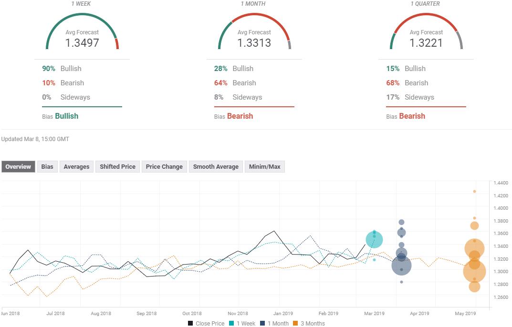Click the 1 Quarter Bias Bearish label
Viewport: 512px width, 327px height.
point(406,116)
